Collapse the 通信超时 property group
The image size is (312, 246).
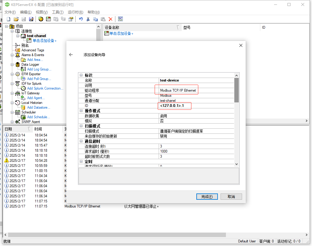(x=81, y=141)
